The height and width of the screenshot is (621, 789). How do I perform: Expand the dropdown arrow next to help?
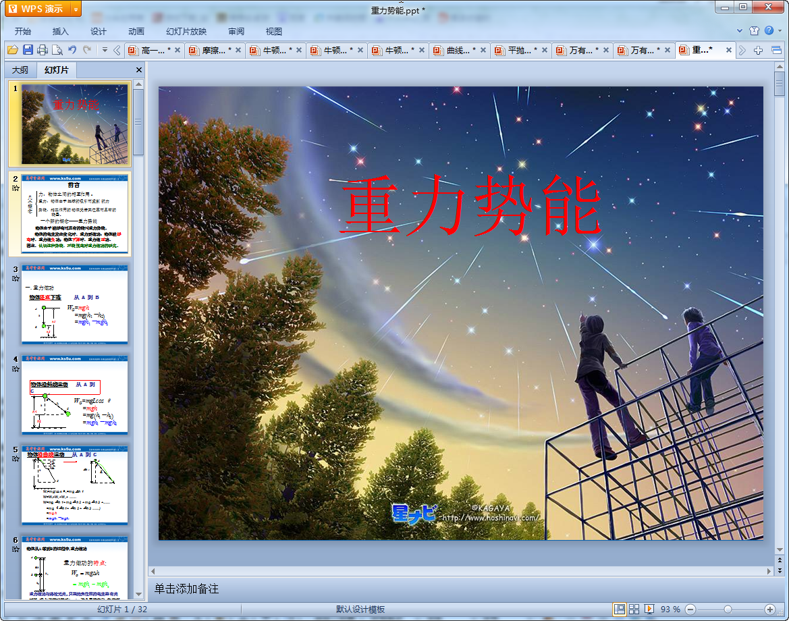click(x=780, y=30)
